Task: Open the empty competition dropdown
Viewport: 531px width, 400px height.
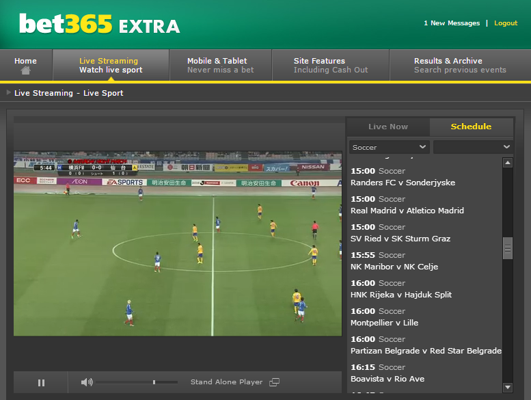Action: click(x=473, y=147)
